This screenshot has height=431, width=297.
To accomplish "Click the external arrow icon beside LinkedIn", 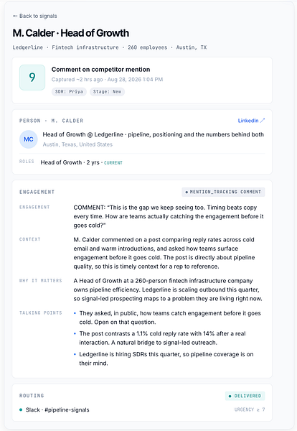I will [263, 121].
